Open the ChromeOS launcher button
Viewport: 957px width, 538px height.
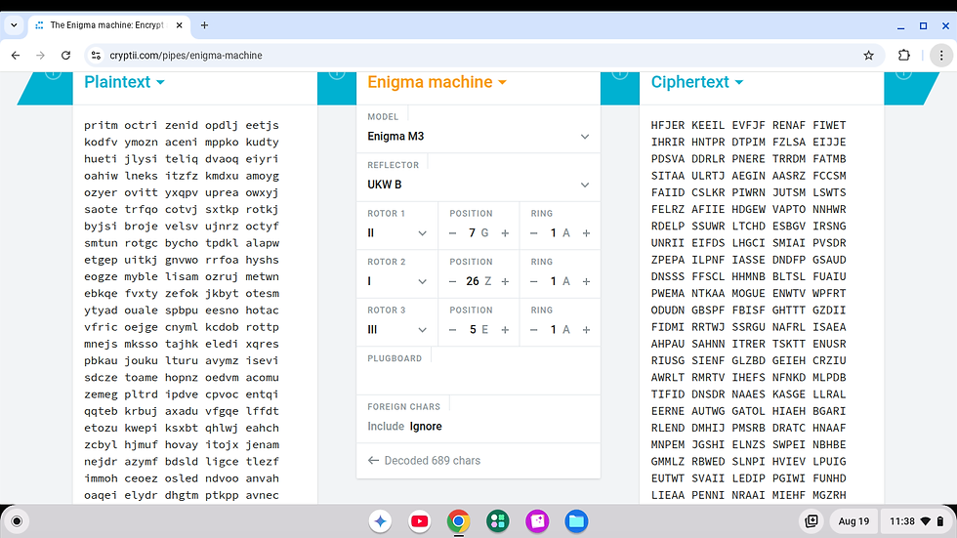(17, 521)
